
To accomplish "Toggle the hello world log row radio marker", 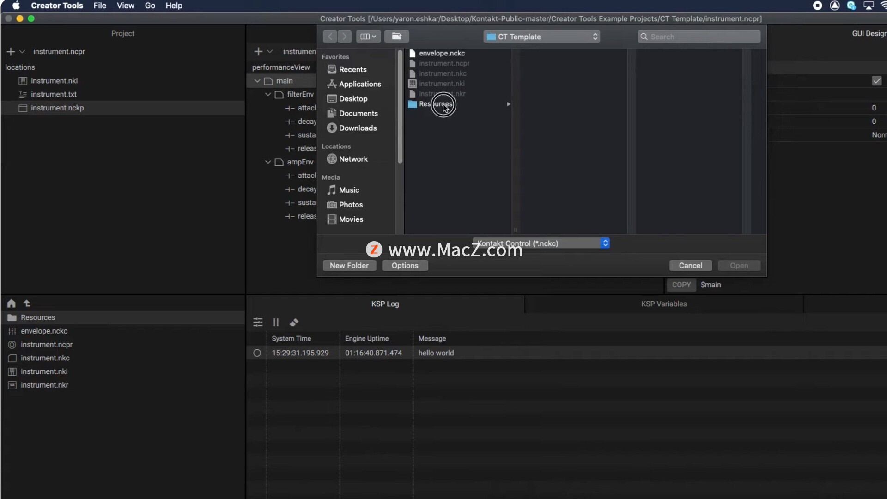I will pos(257,353).
